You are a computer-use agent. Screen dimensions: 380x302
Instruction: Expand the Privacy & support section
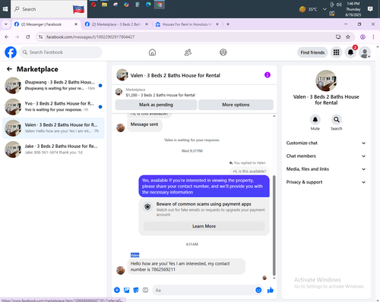pos(326,182)
